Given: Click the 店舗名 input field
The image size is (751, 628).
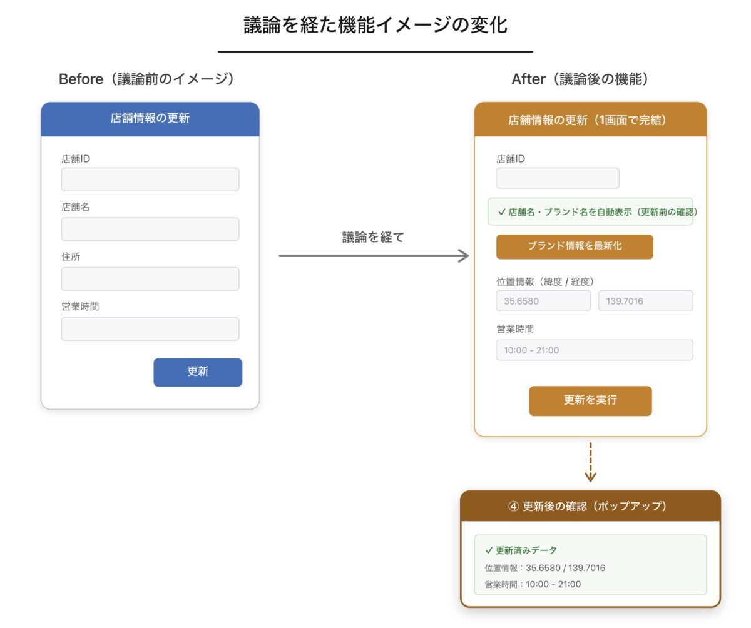Looking at the screenshot, I should pos(150,229).
